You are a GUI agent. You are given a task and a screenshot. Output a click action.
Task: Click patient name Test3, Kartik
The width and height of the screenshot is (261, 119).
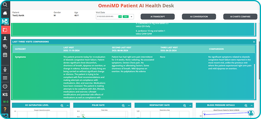coord(18,16)
